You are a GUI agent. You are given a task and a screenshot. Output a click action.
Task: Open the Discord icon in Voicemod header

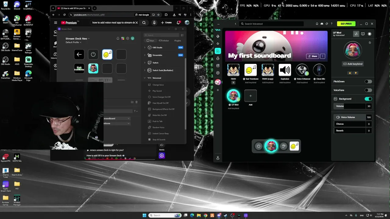click(x=322, y=24)
